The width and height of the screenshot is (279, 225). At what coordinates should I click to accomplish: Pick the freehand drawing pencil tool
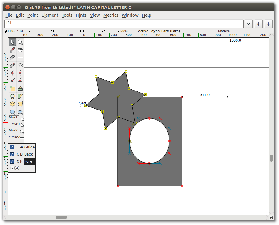[x=12, y=50]
